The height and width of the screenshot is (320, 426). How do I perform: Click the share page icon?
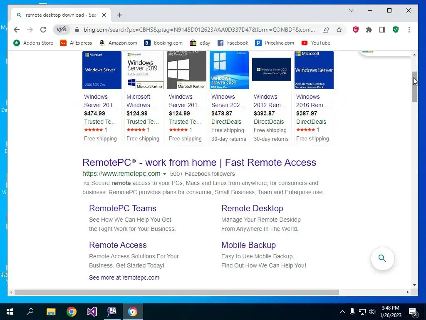point(326,30)
